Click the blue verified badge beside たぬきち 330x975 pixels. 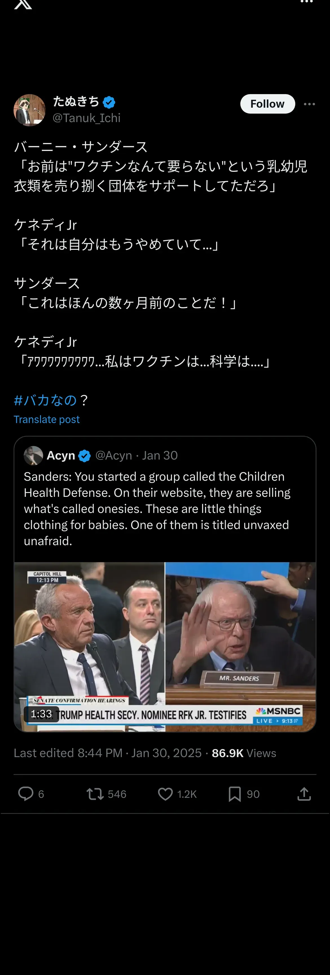[x=109, y=102]
